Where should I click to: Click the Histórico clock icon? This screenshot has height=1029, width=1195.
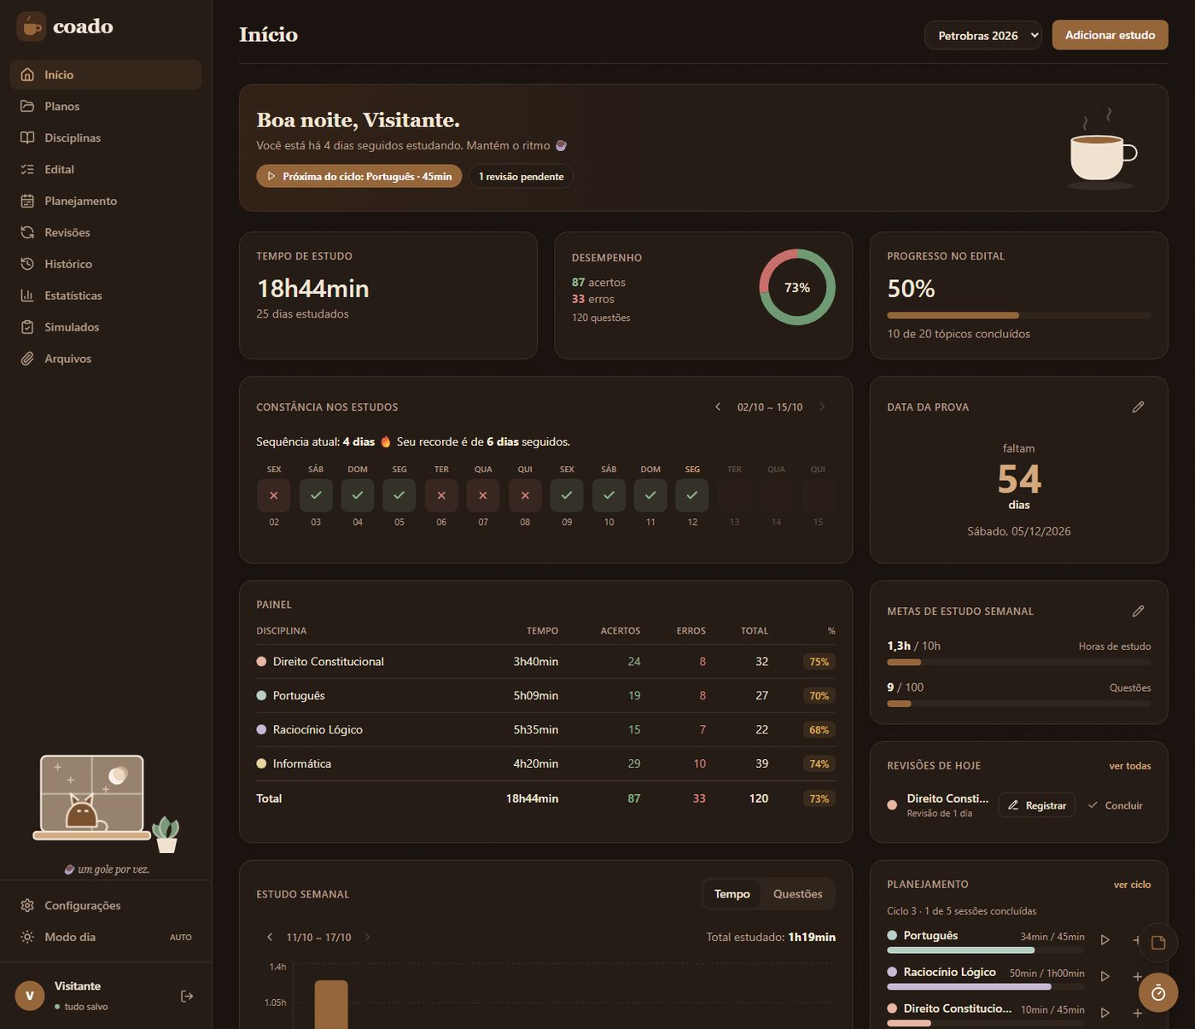click(x=27, y=264)
